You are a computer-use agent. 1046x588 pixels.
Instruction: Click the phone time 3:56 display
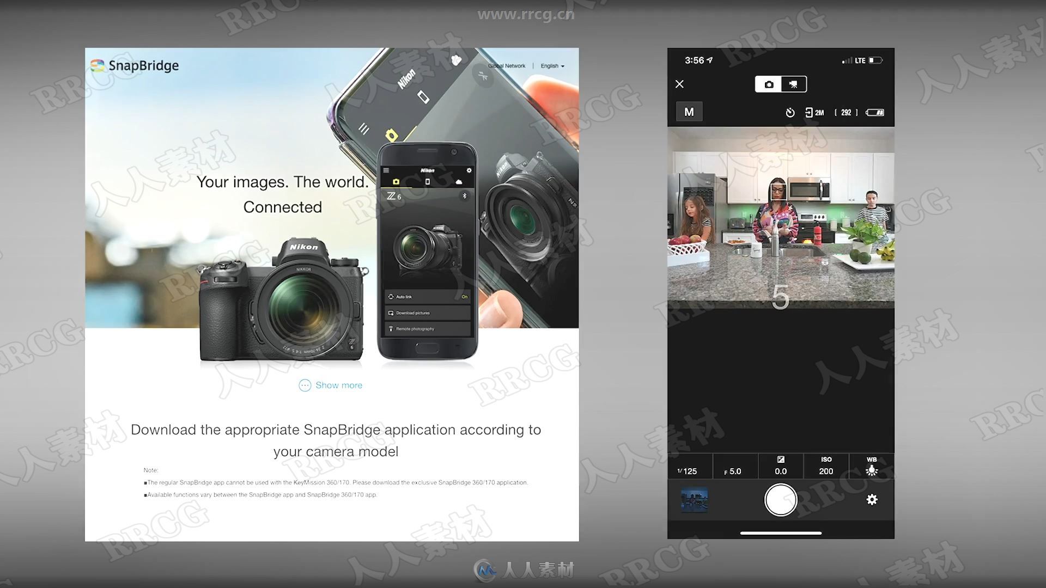pos(694,60)
